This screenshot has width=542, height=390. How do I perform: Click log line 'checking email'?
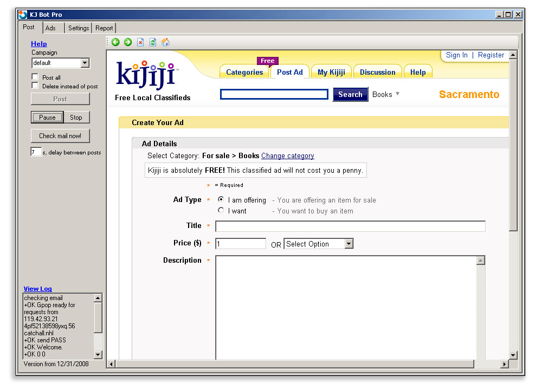[43, 298]
